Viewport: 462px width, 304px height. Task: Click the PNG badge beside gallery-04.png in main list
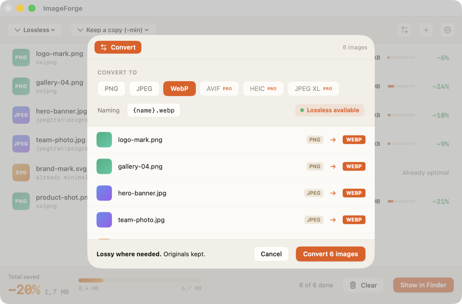pyautogui.click(x=21, y=86)
